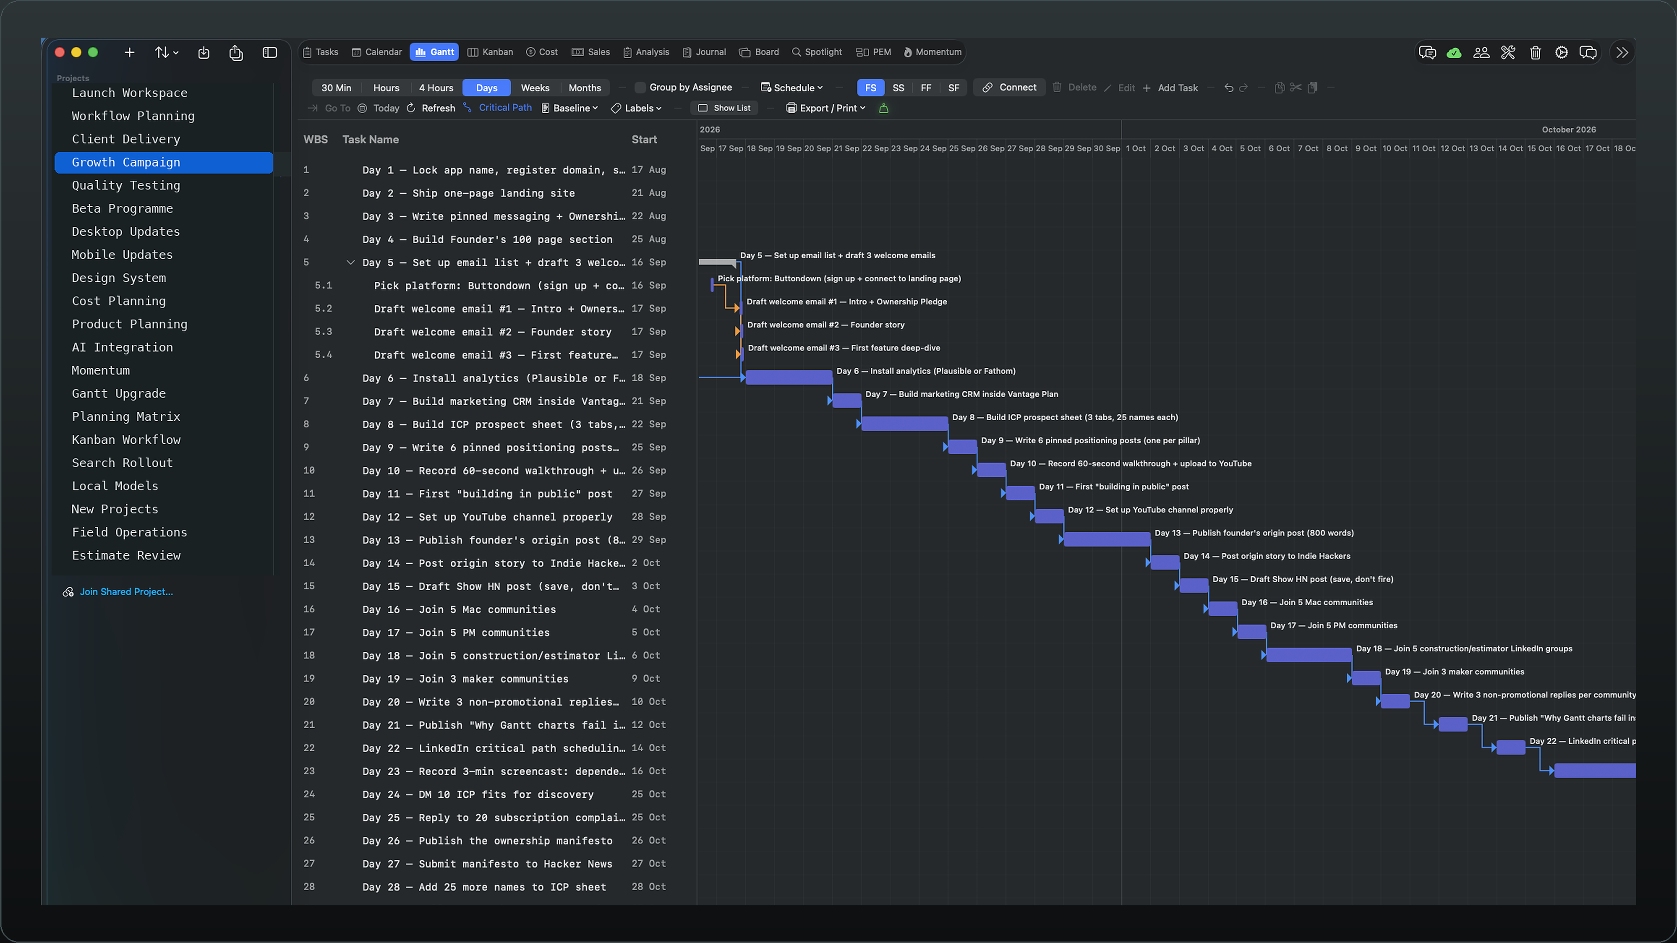Viewport: 1677px width, 943px height.
Task: Switch to the Calendar tab
Action: tap(376, 52)
